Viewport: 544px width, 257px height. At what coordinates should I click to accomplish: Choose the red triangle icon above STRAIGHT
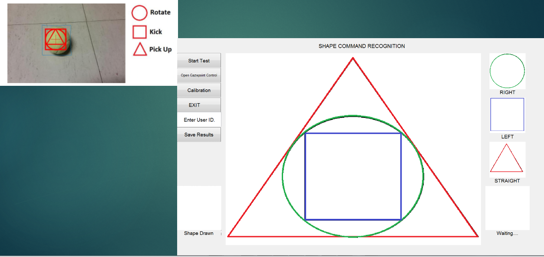[507, 159]
